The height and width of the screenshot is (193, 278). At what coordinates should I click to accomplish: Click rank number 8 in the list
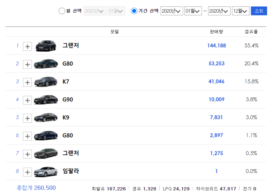tap(17, 171)
